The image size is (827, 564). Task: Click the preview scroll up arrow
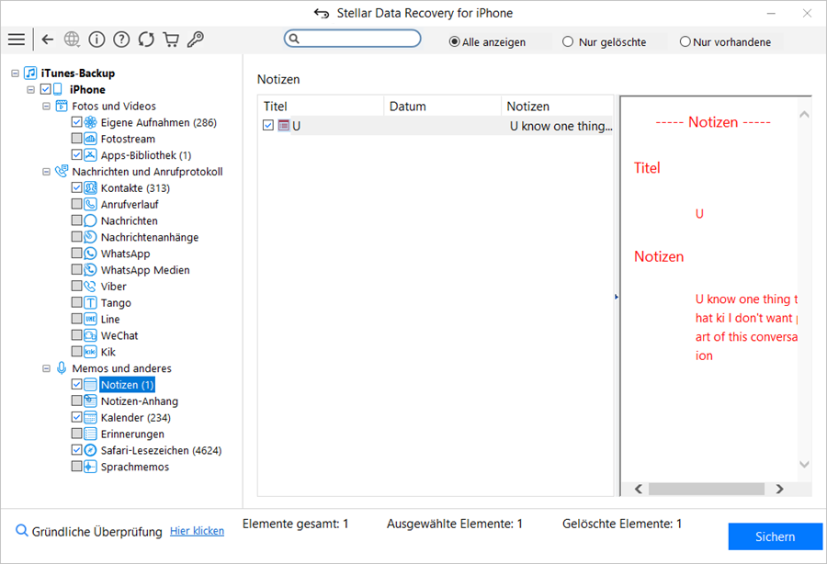(804, 114)
